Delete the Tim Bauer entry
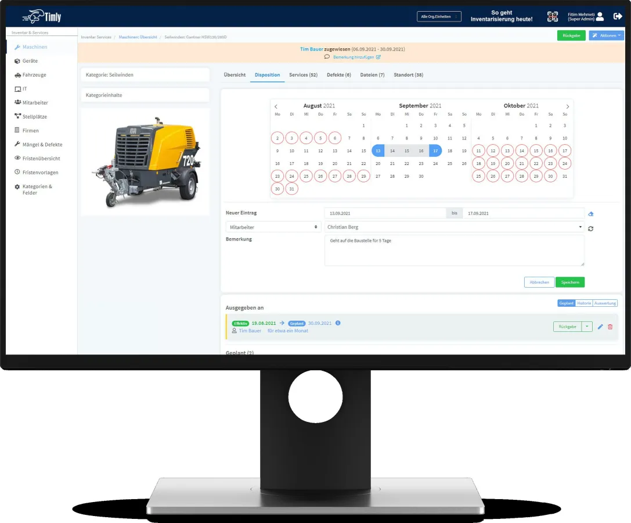Image resolution: width=631 pixels, height=523 pixels. (609, 327)
